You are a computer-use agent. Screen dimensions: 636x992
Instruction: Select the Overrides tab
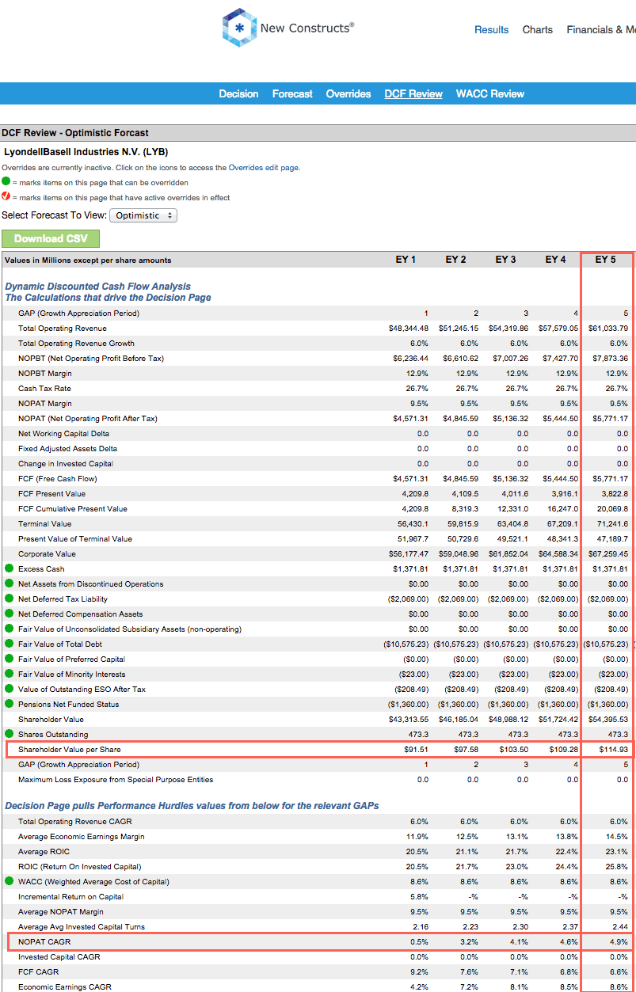348,93
